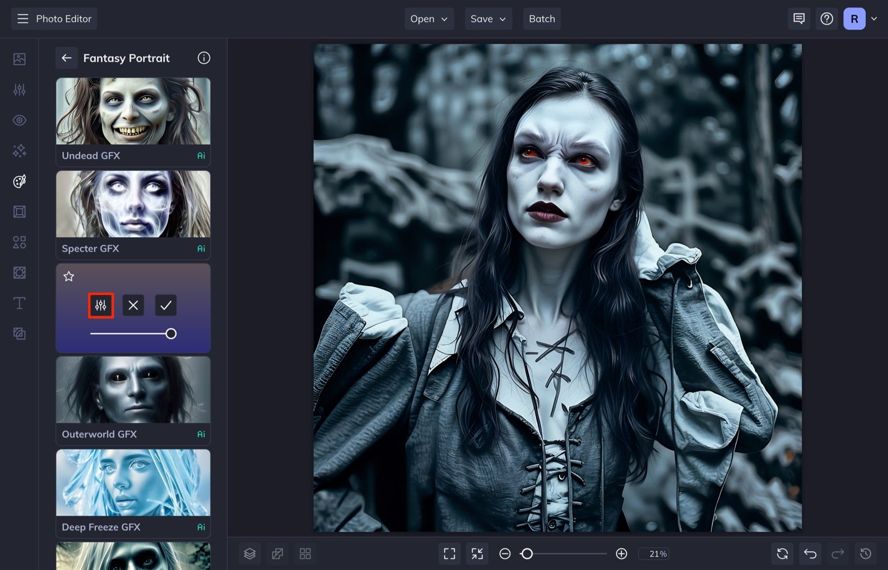Select the Adjustments tool in the left sidebar
This screenshot has width=888, height=570.
[x=19, y=89]
